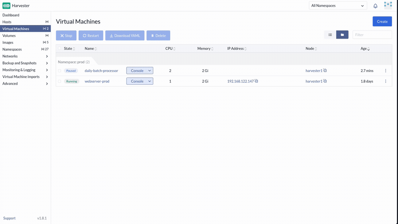Click the Delete button

point(158,35)
